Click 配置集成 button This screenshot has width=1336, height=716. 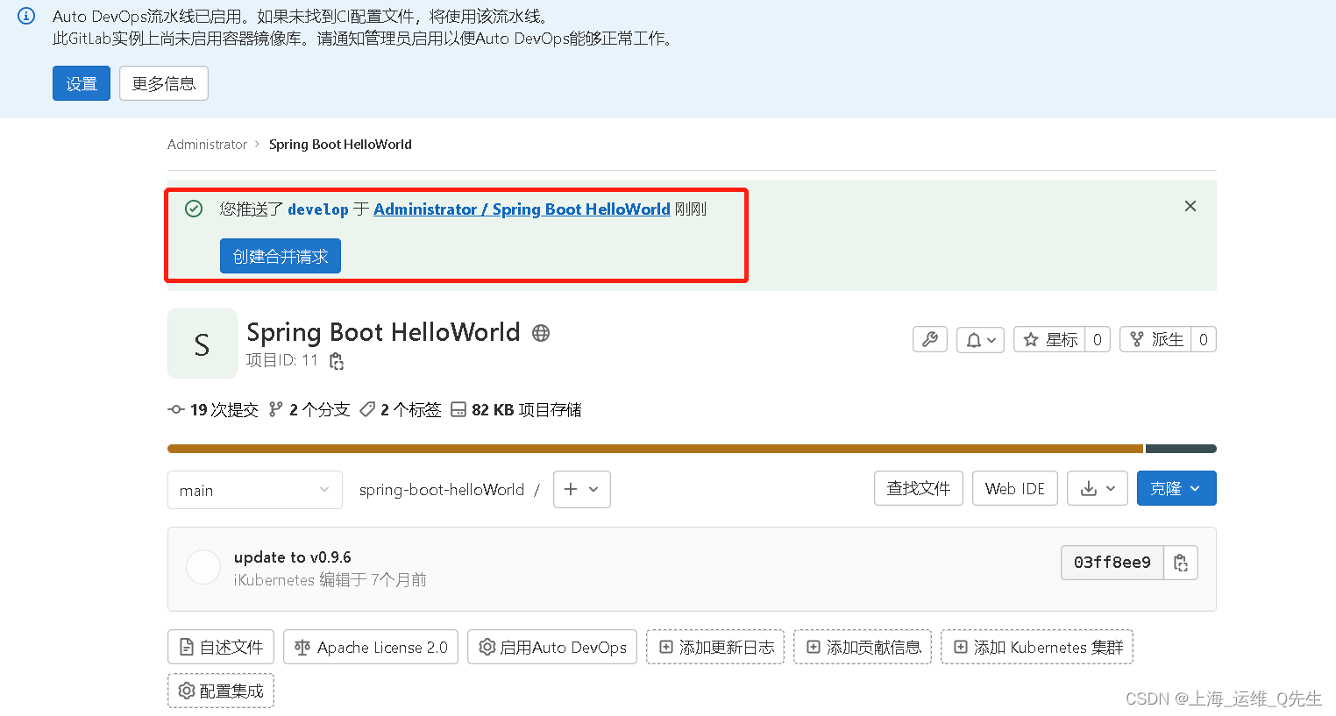coord(221,691)
